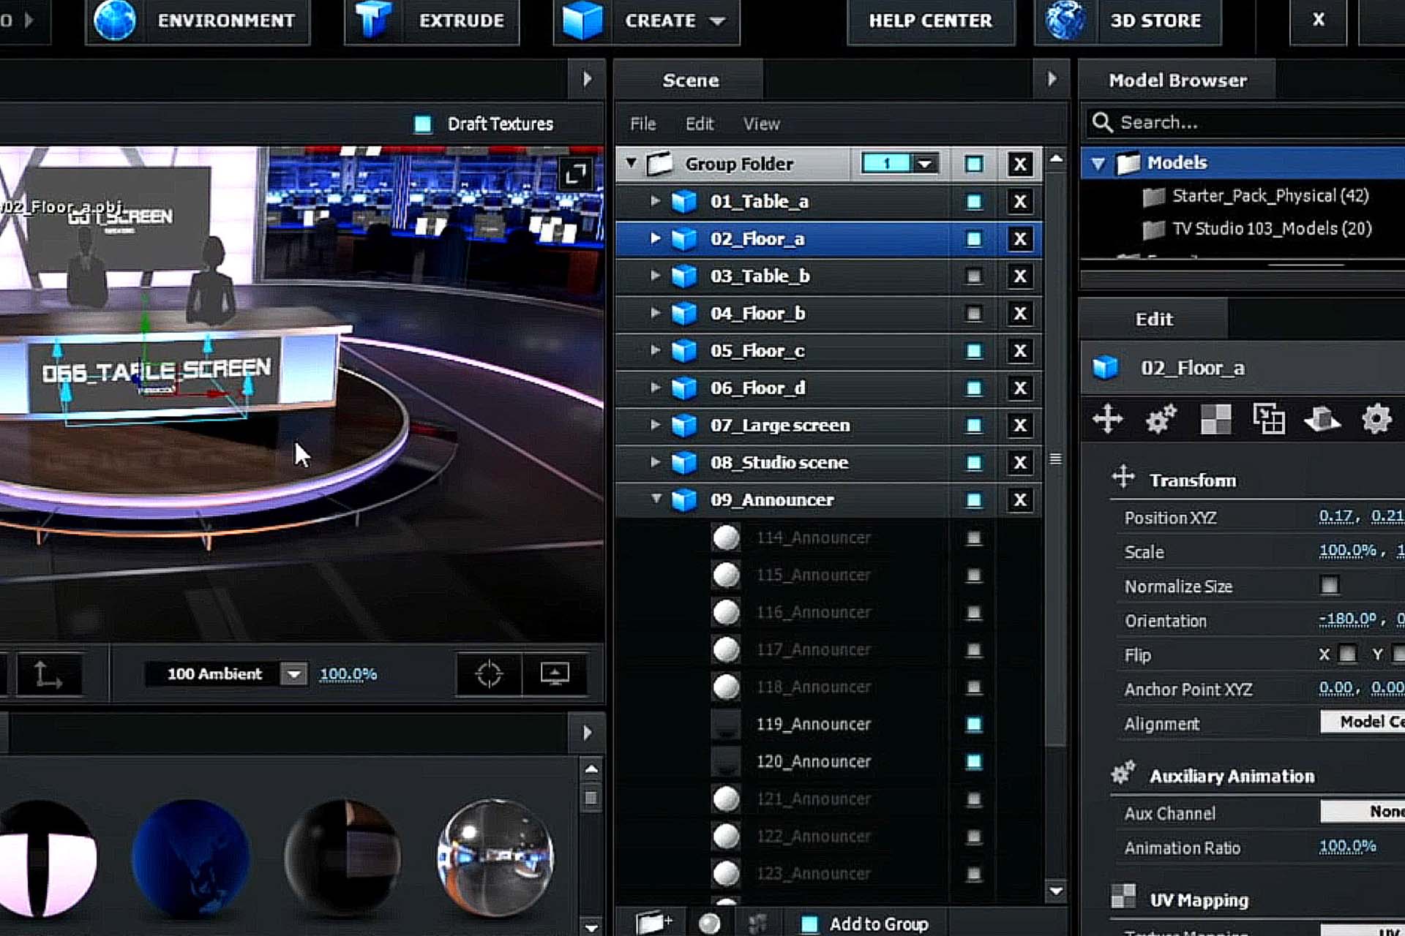Open the 100 Ambient lighting dropdown
The width and height of the screenshot is (1405, 936).
pos(294,673)
